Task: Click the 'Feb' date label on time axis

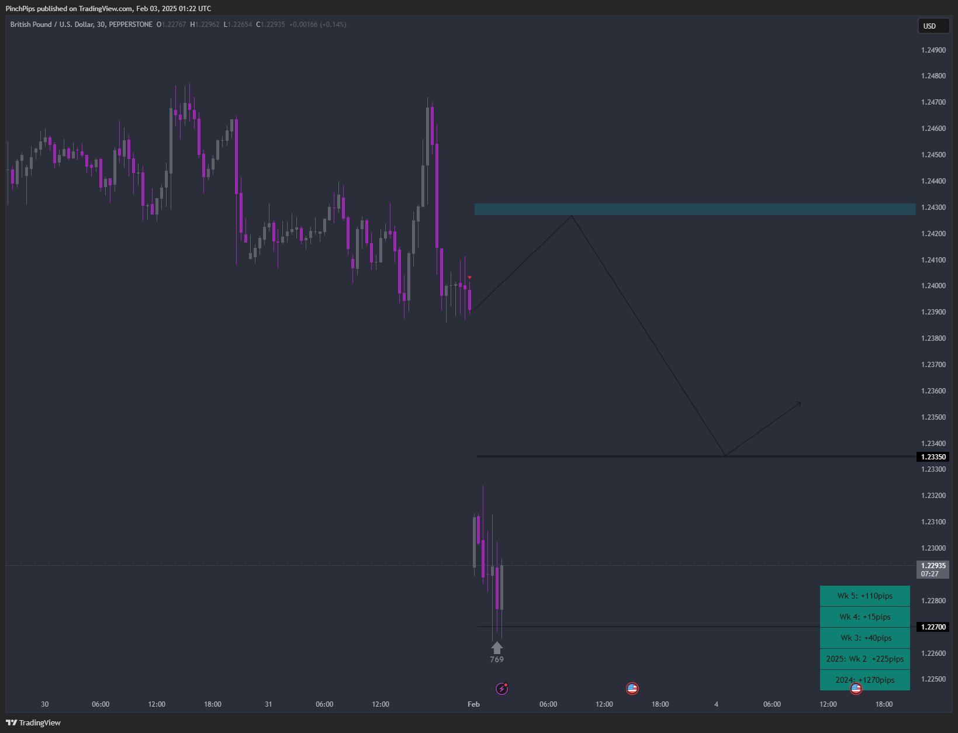Action: click(473, 704)
